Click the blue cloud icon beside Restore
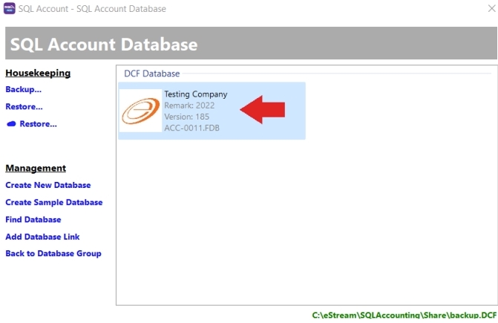The height and width of the screenshot is (323, 498). (x=11, y=124)
